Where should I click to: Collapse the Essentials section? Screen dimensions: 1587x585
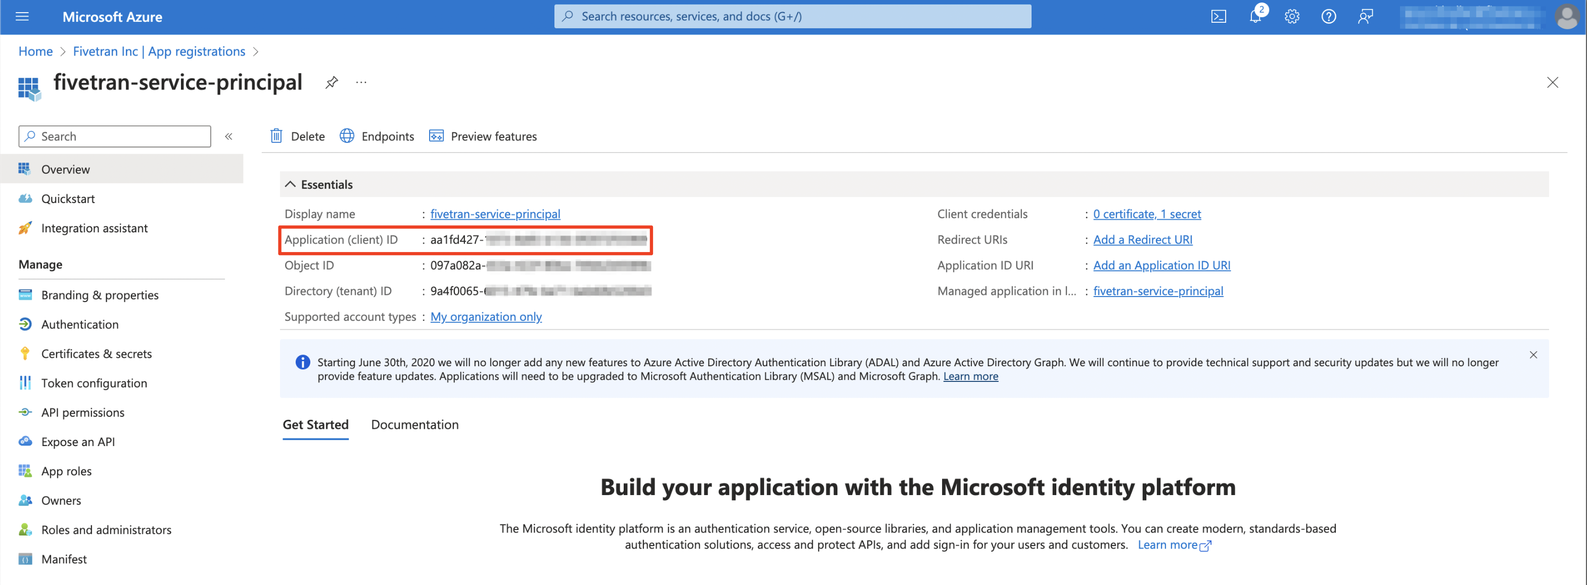290,185
